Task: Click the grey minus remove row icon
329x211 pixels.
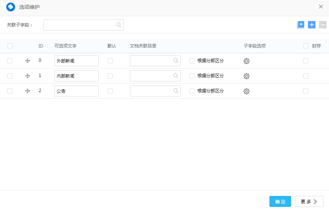Action: coord(323,25)
